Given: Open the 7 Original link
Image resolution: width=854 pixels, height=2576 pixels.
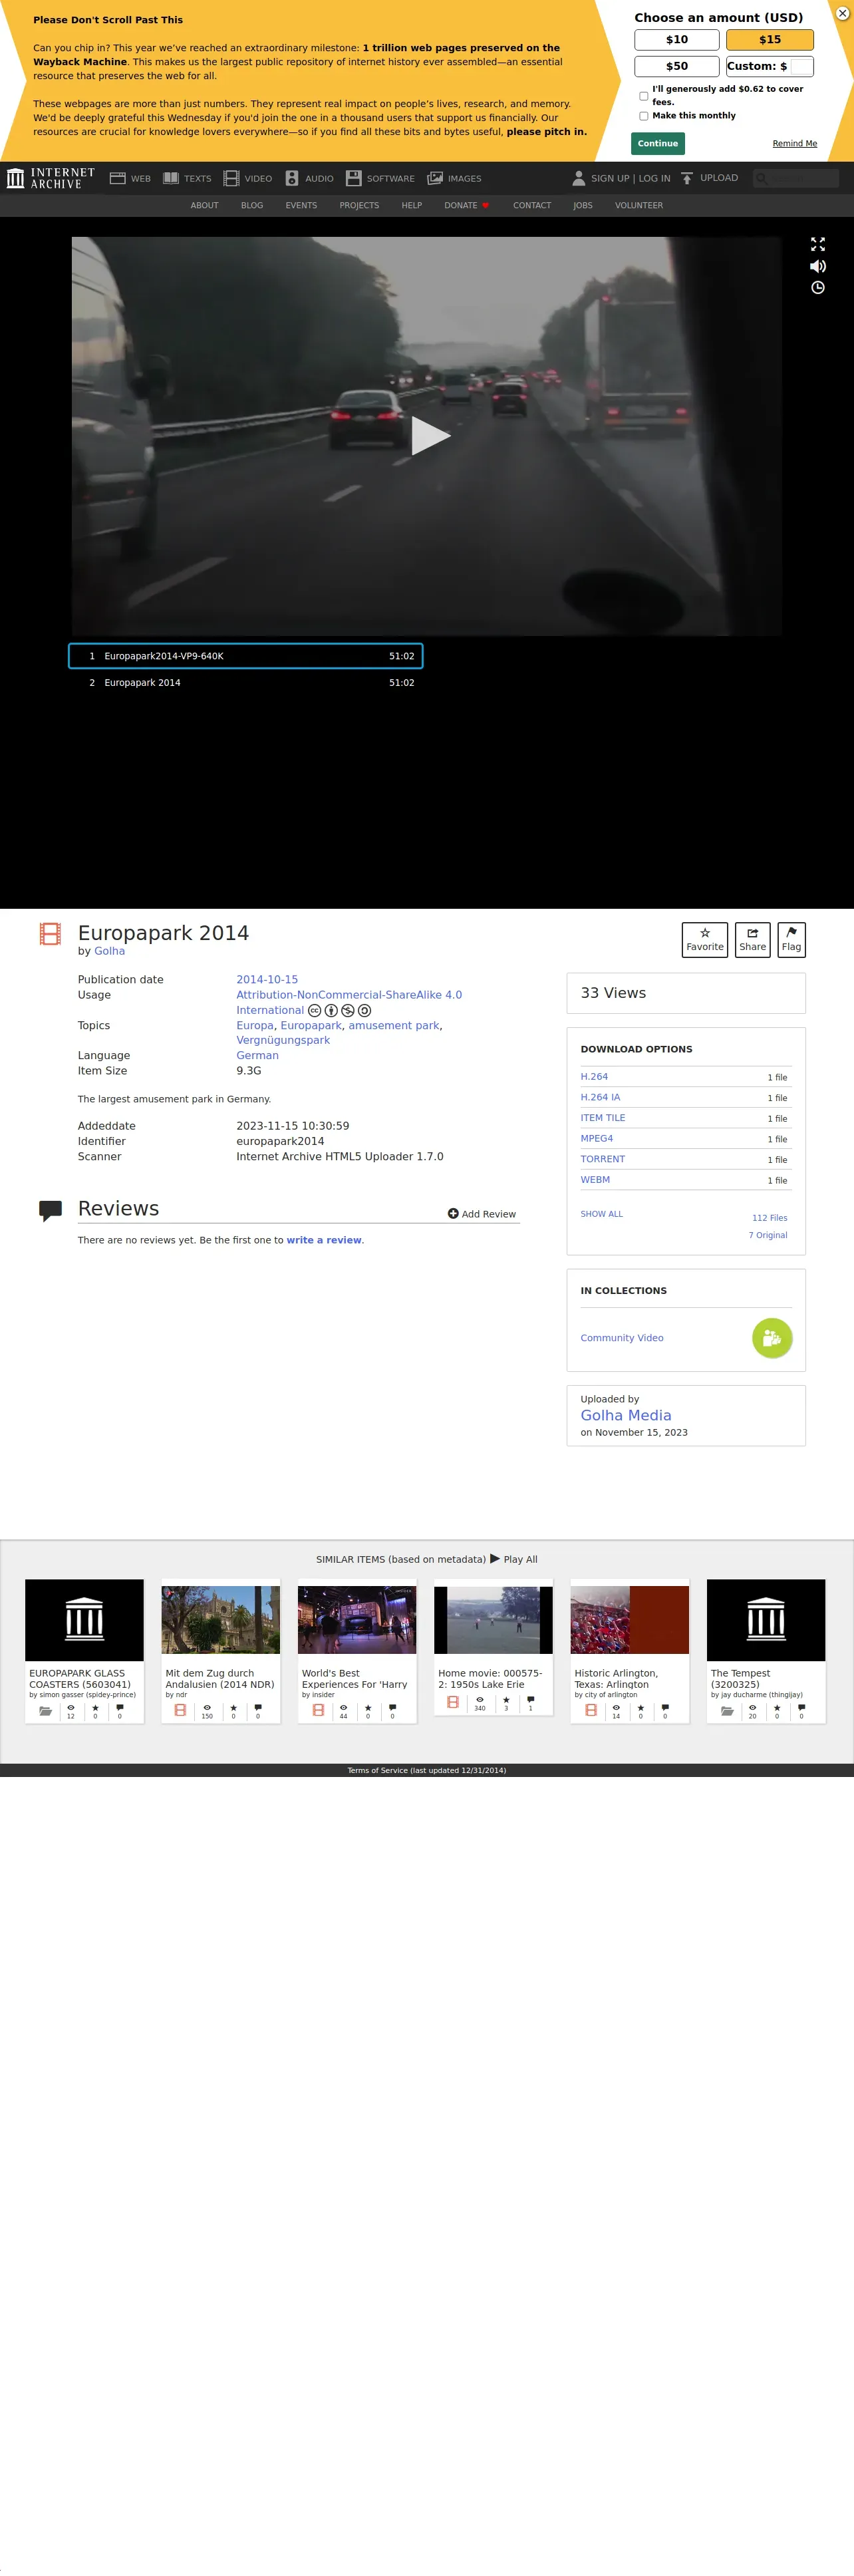Looking at the screenshot, I should click(768, 1236).
